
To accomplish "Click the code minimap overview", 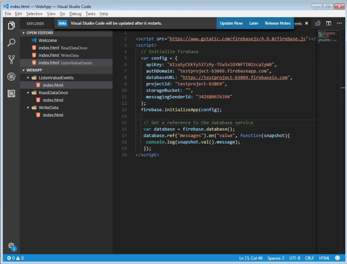I will 328,35.
